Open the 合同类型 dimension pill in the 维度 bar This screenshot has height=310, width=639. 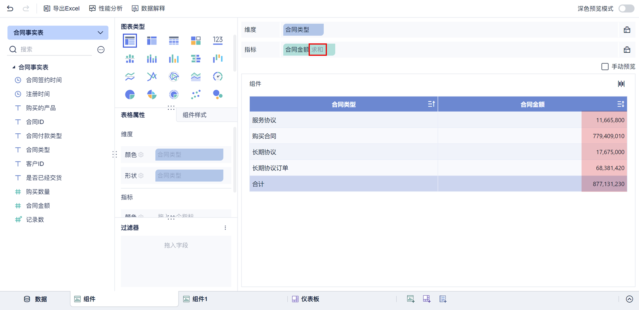(x=303, y=29)
